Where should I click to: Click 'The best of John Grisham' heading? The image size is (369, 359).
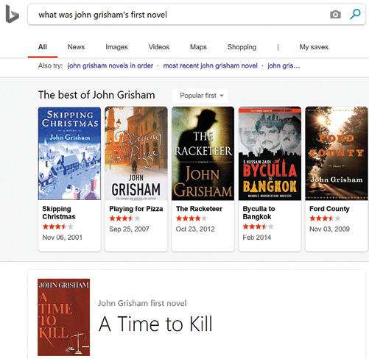[96, 95]
